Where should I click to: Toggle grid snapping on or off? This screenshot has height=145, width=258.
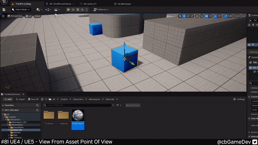206,16
